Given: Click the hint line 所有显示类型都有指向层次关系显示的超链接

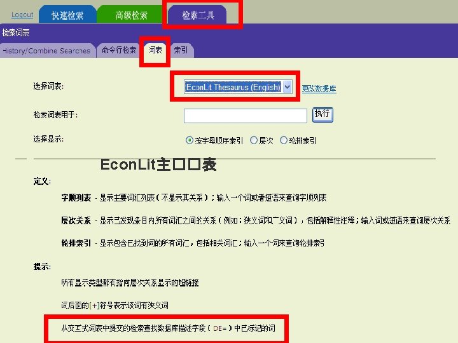Looking at the screenshot, I should tap(130, 283).
